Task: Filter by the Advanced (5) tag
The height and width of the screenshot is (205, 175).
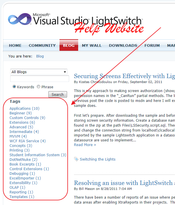Action: [21, 127]
